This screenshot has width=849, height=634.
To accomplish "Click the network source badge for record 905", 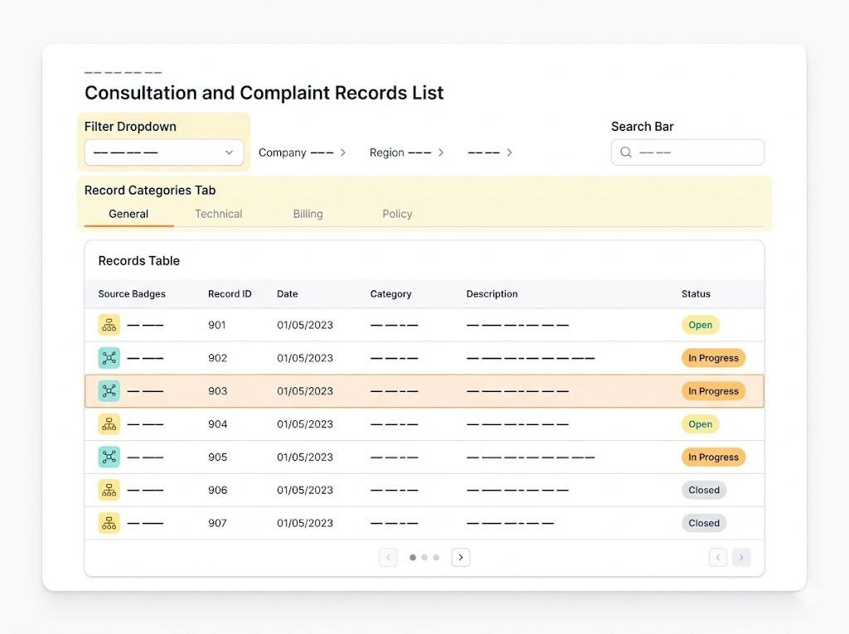I will click(109, 457).
